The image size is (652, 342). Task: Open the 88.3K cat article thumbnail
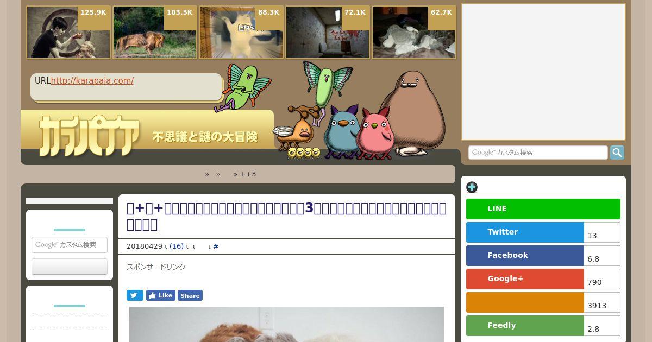tap(241, 33)
